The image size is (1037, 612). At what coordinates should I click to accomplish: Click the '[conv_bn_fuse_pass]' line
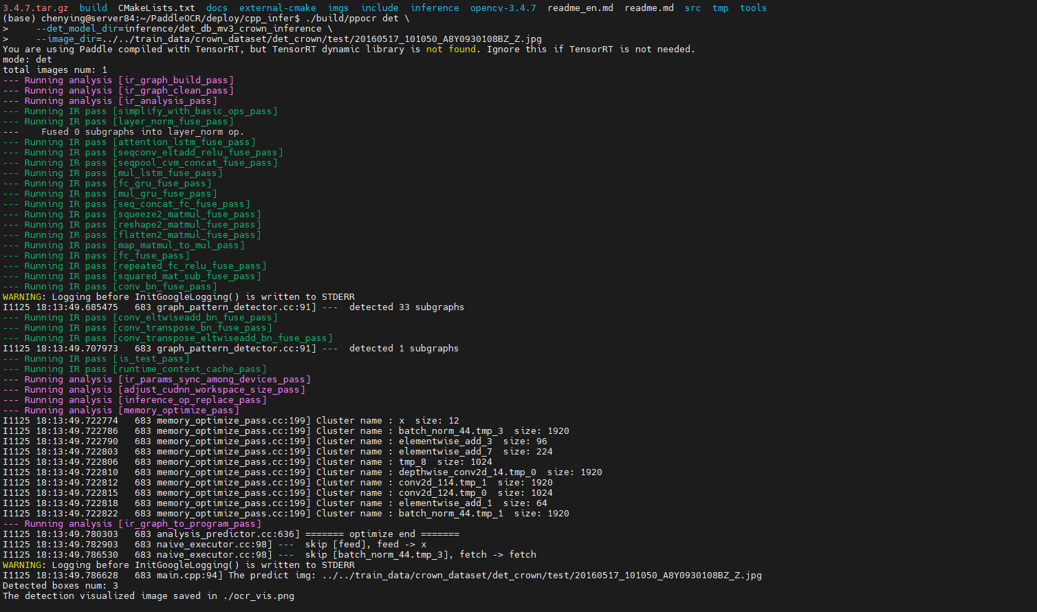pyautogui.click(x=110, y=286)
